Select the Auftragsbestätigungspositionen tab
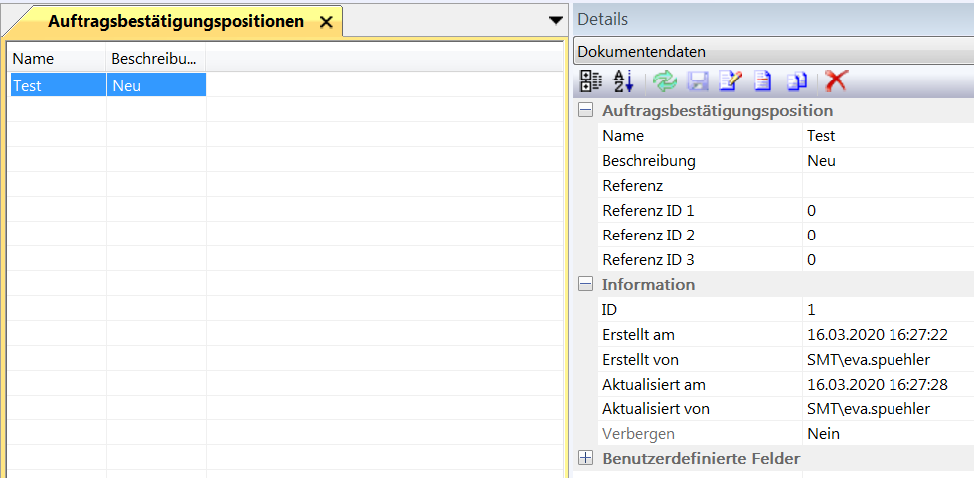Viewport: 974px width, 478px height. tap(176, 21)
